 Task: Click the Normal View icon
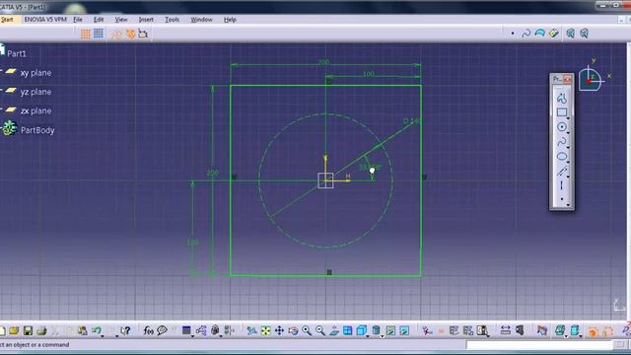[334, 331]
